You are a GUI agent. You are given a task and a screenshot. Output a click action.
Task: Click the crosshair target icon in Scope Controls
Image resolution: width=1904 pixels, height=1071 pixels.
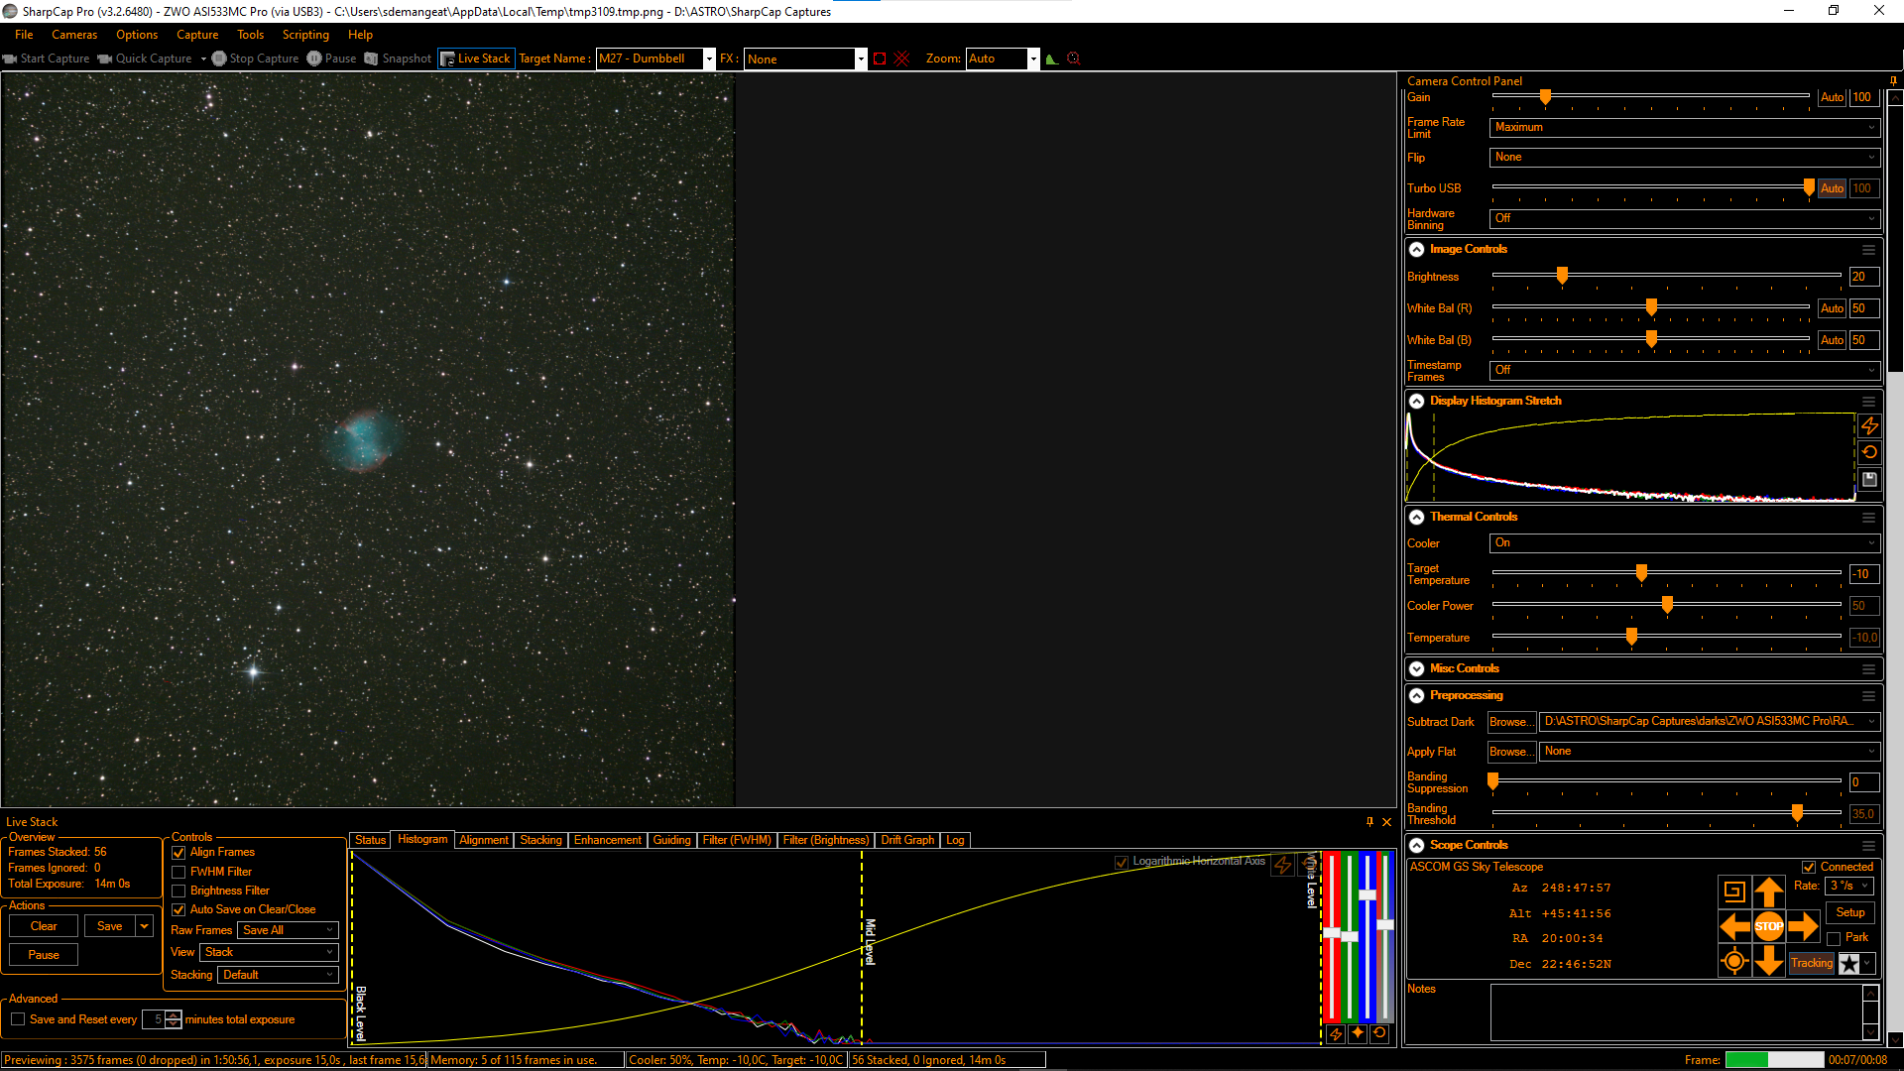[1733, 961]
